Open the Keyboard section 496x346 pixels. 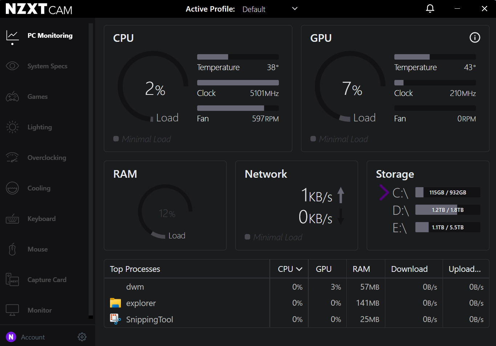(x=42, y=219)
